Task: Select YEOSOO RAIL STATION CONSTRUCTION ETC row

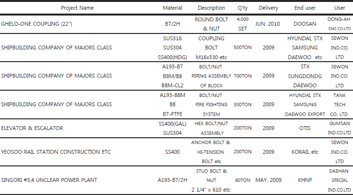Action: pyautogui.click(x=176, y=152)
